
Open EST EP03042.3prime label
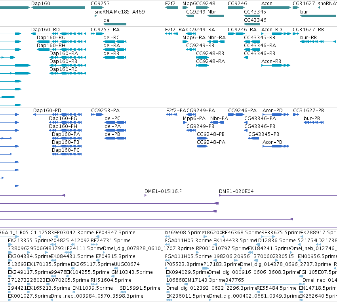coord(74,233)
